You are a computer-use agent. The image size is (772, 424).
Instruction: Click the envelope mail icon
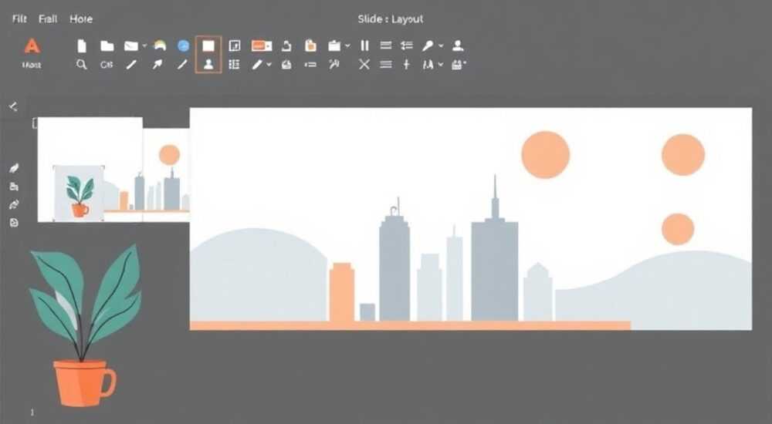[x=131, y=45]
